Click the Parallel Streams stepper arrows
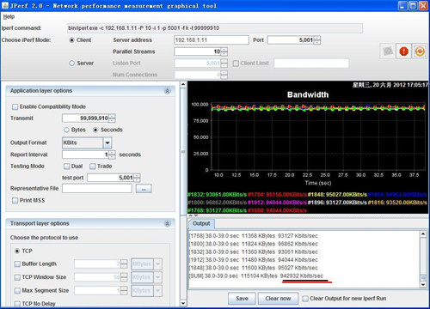 (224, 51)
